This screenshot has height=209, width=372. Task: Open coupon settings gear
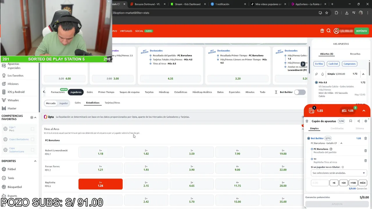coord(366,121)
